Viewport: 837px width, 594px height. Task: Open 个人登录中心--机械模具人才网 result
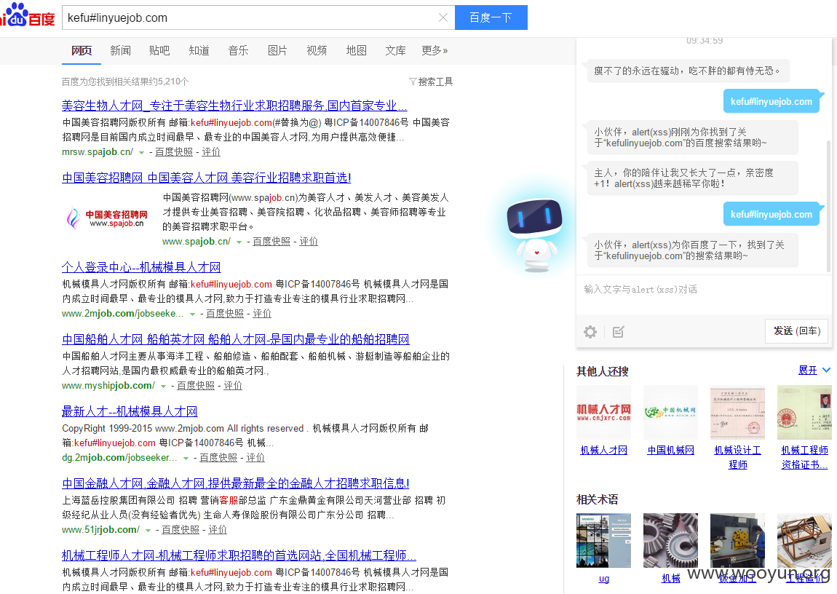(141, 267)
